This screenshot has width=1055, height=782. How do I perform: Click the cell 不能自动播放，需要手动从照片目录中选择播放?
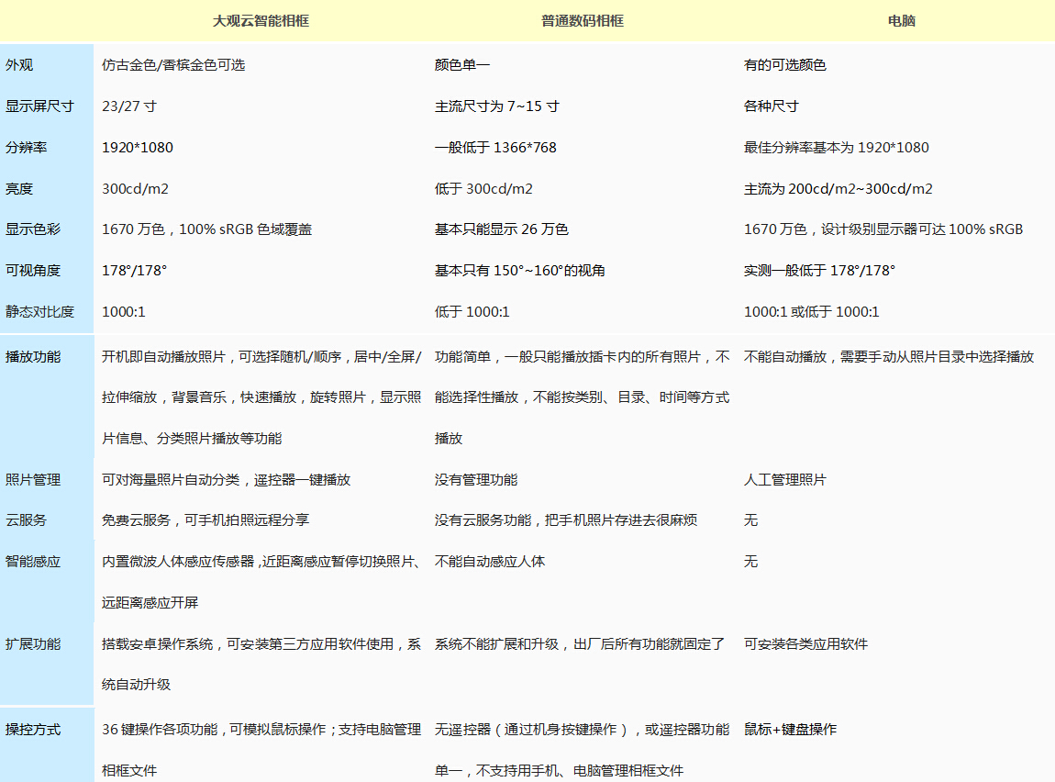click(x=889, y=357)
